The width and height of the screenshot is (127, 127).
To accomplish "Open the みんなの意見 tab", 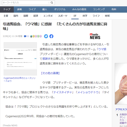I will [x=79, y=9].
